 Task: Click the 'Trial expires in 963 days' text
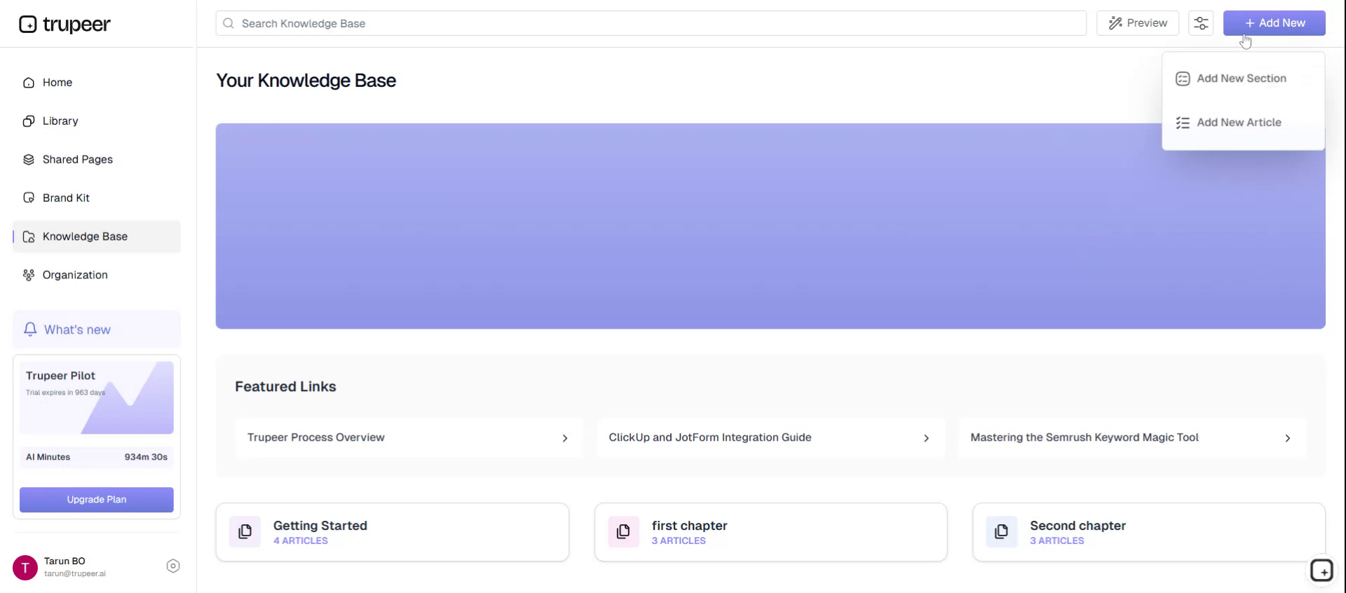[x=65, y=393]
